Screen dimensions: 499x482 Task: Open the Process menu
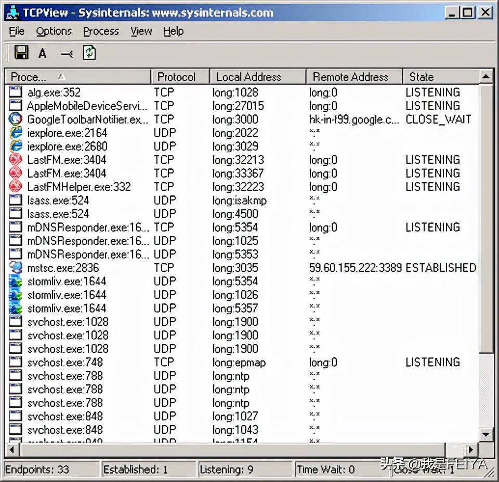pyautogui.click(x=101, y=31)
